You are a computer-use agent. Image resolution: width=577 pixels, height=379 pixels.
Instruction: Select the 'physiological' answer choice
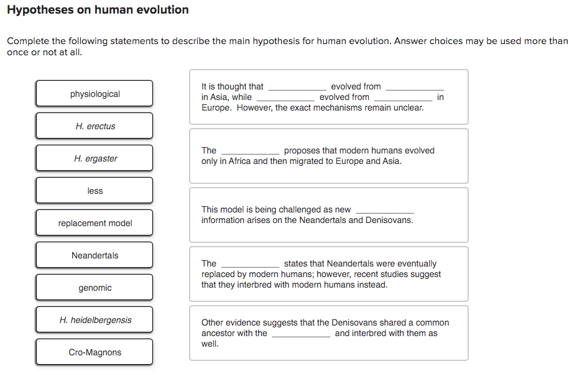94,93
